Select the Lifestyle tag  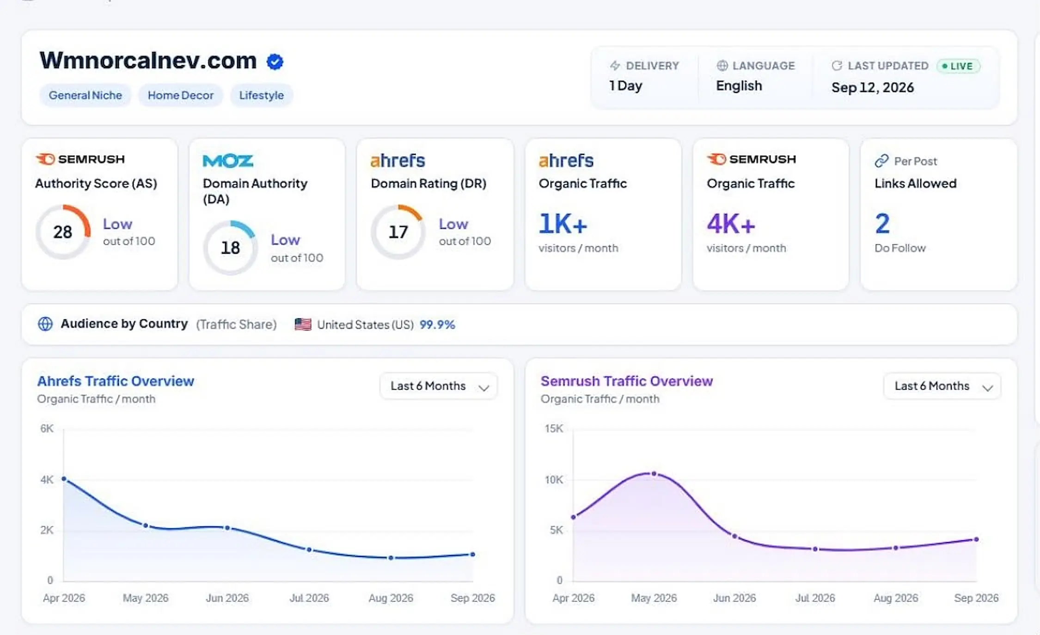coord(261,95)
